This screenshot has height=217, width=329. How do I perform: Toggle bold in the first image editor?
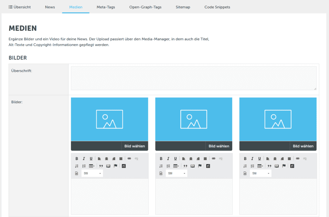(x=77, y=159)
